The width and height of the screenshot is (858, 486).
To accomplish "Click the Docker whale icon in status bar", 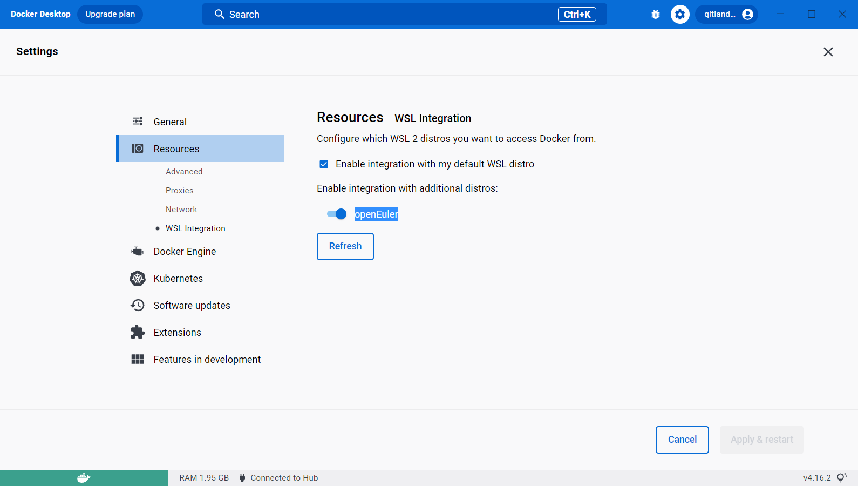I will 84,478.
